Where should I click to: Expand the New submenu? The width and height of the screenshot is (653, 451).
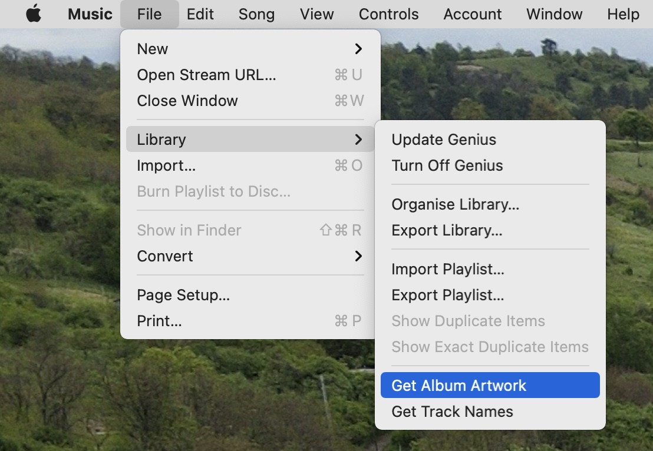(x=250, y=49)
